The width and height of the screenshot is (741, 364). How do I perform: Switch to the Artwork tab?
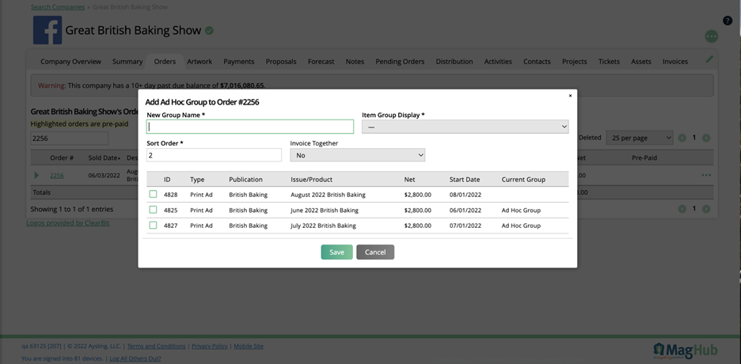click(199, 62)
